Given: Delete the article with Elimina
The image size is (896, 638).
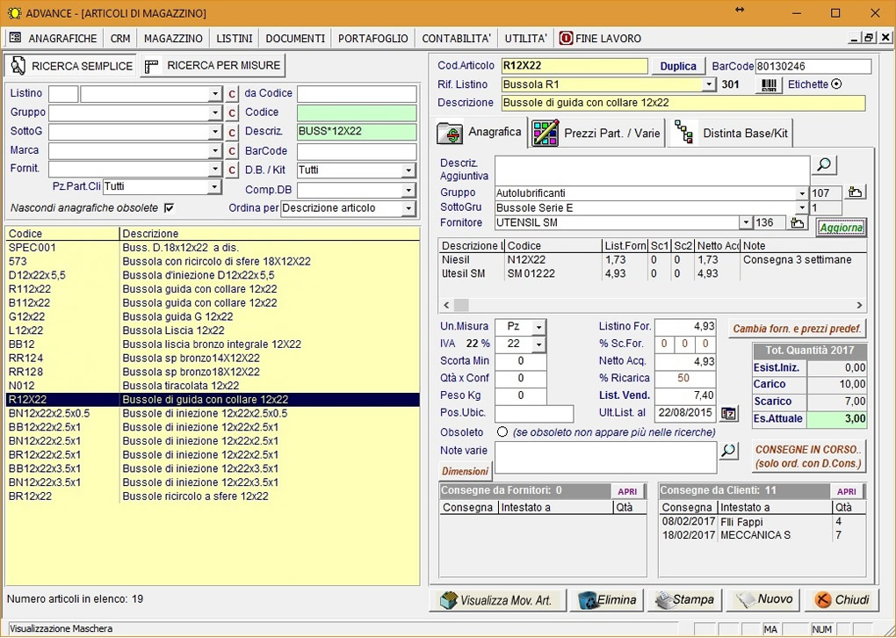Looking at the screenshot, I should click(607, 600).
